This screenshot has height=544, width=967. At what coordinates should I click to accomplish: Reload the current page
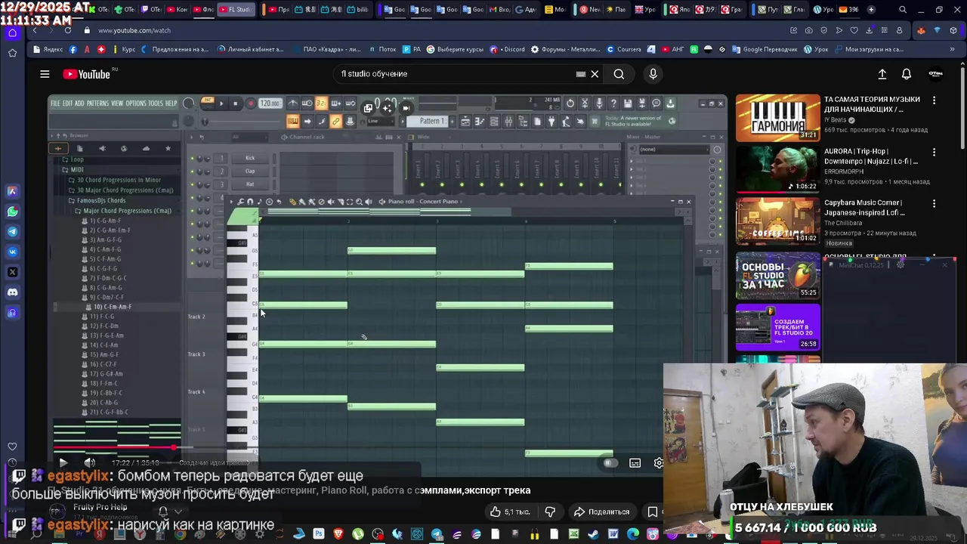click(68, 30)
